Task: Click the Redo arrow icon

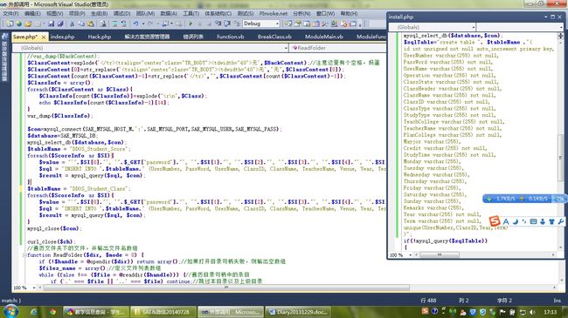Action: (150, 24)
